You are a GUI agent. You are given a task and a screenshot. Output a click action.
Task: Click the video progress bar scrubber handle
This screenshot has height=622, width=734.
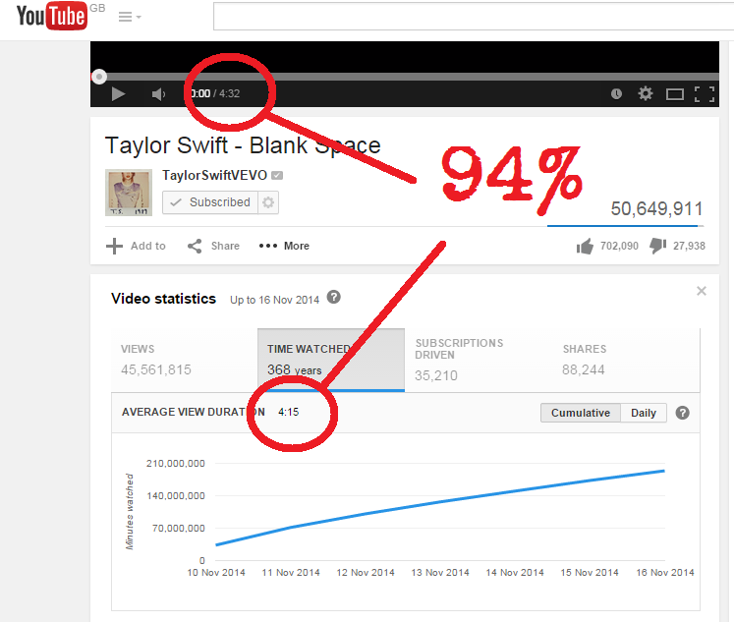pyautogui.click(x=99, y=77)
